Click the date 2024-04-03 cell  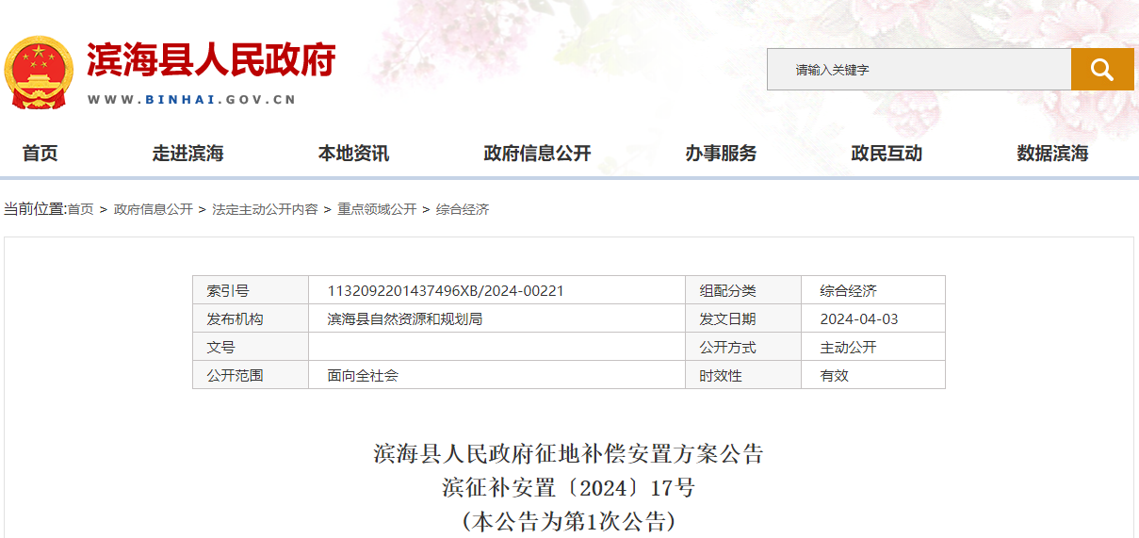coord(873,318)
